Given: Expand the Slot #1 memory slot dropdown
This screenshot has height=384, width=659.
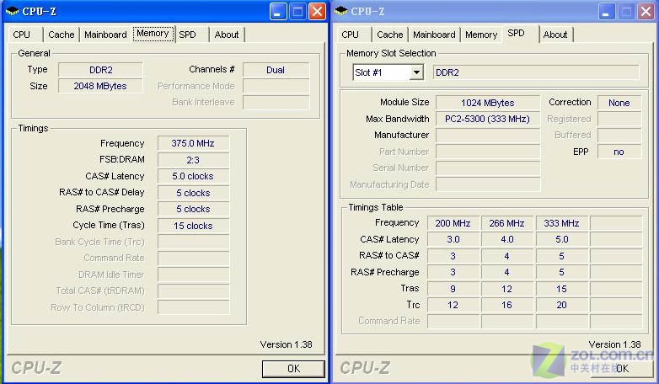Looking at the screenshot, I should pyautogui.click(x=416, y=72).
